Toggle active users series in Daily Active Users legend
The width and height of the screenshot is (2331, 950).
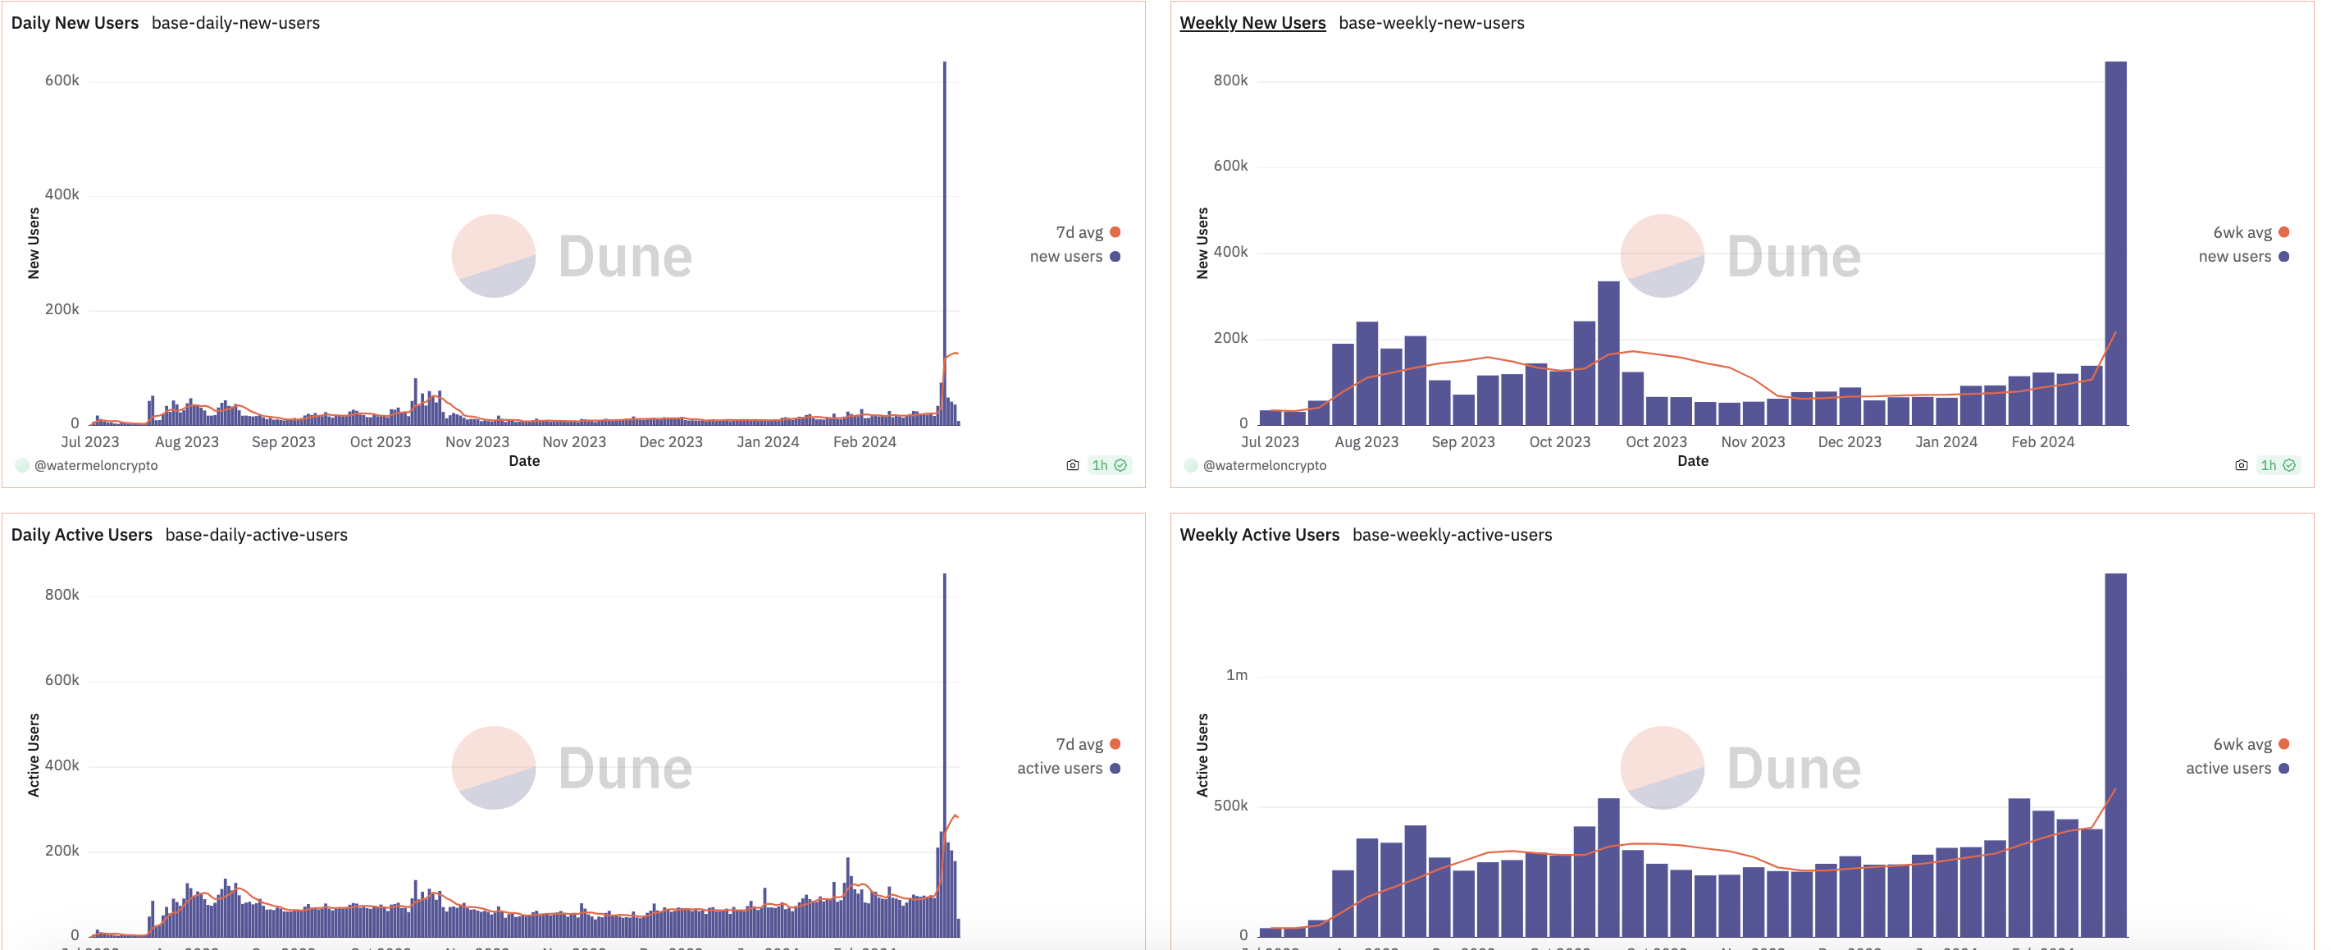(1060, 768)
